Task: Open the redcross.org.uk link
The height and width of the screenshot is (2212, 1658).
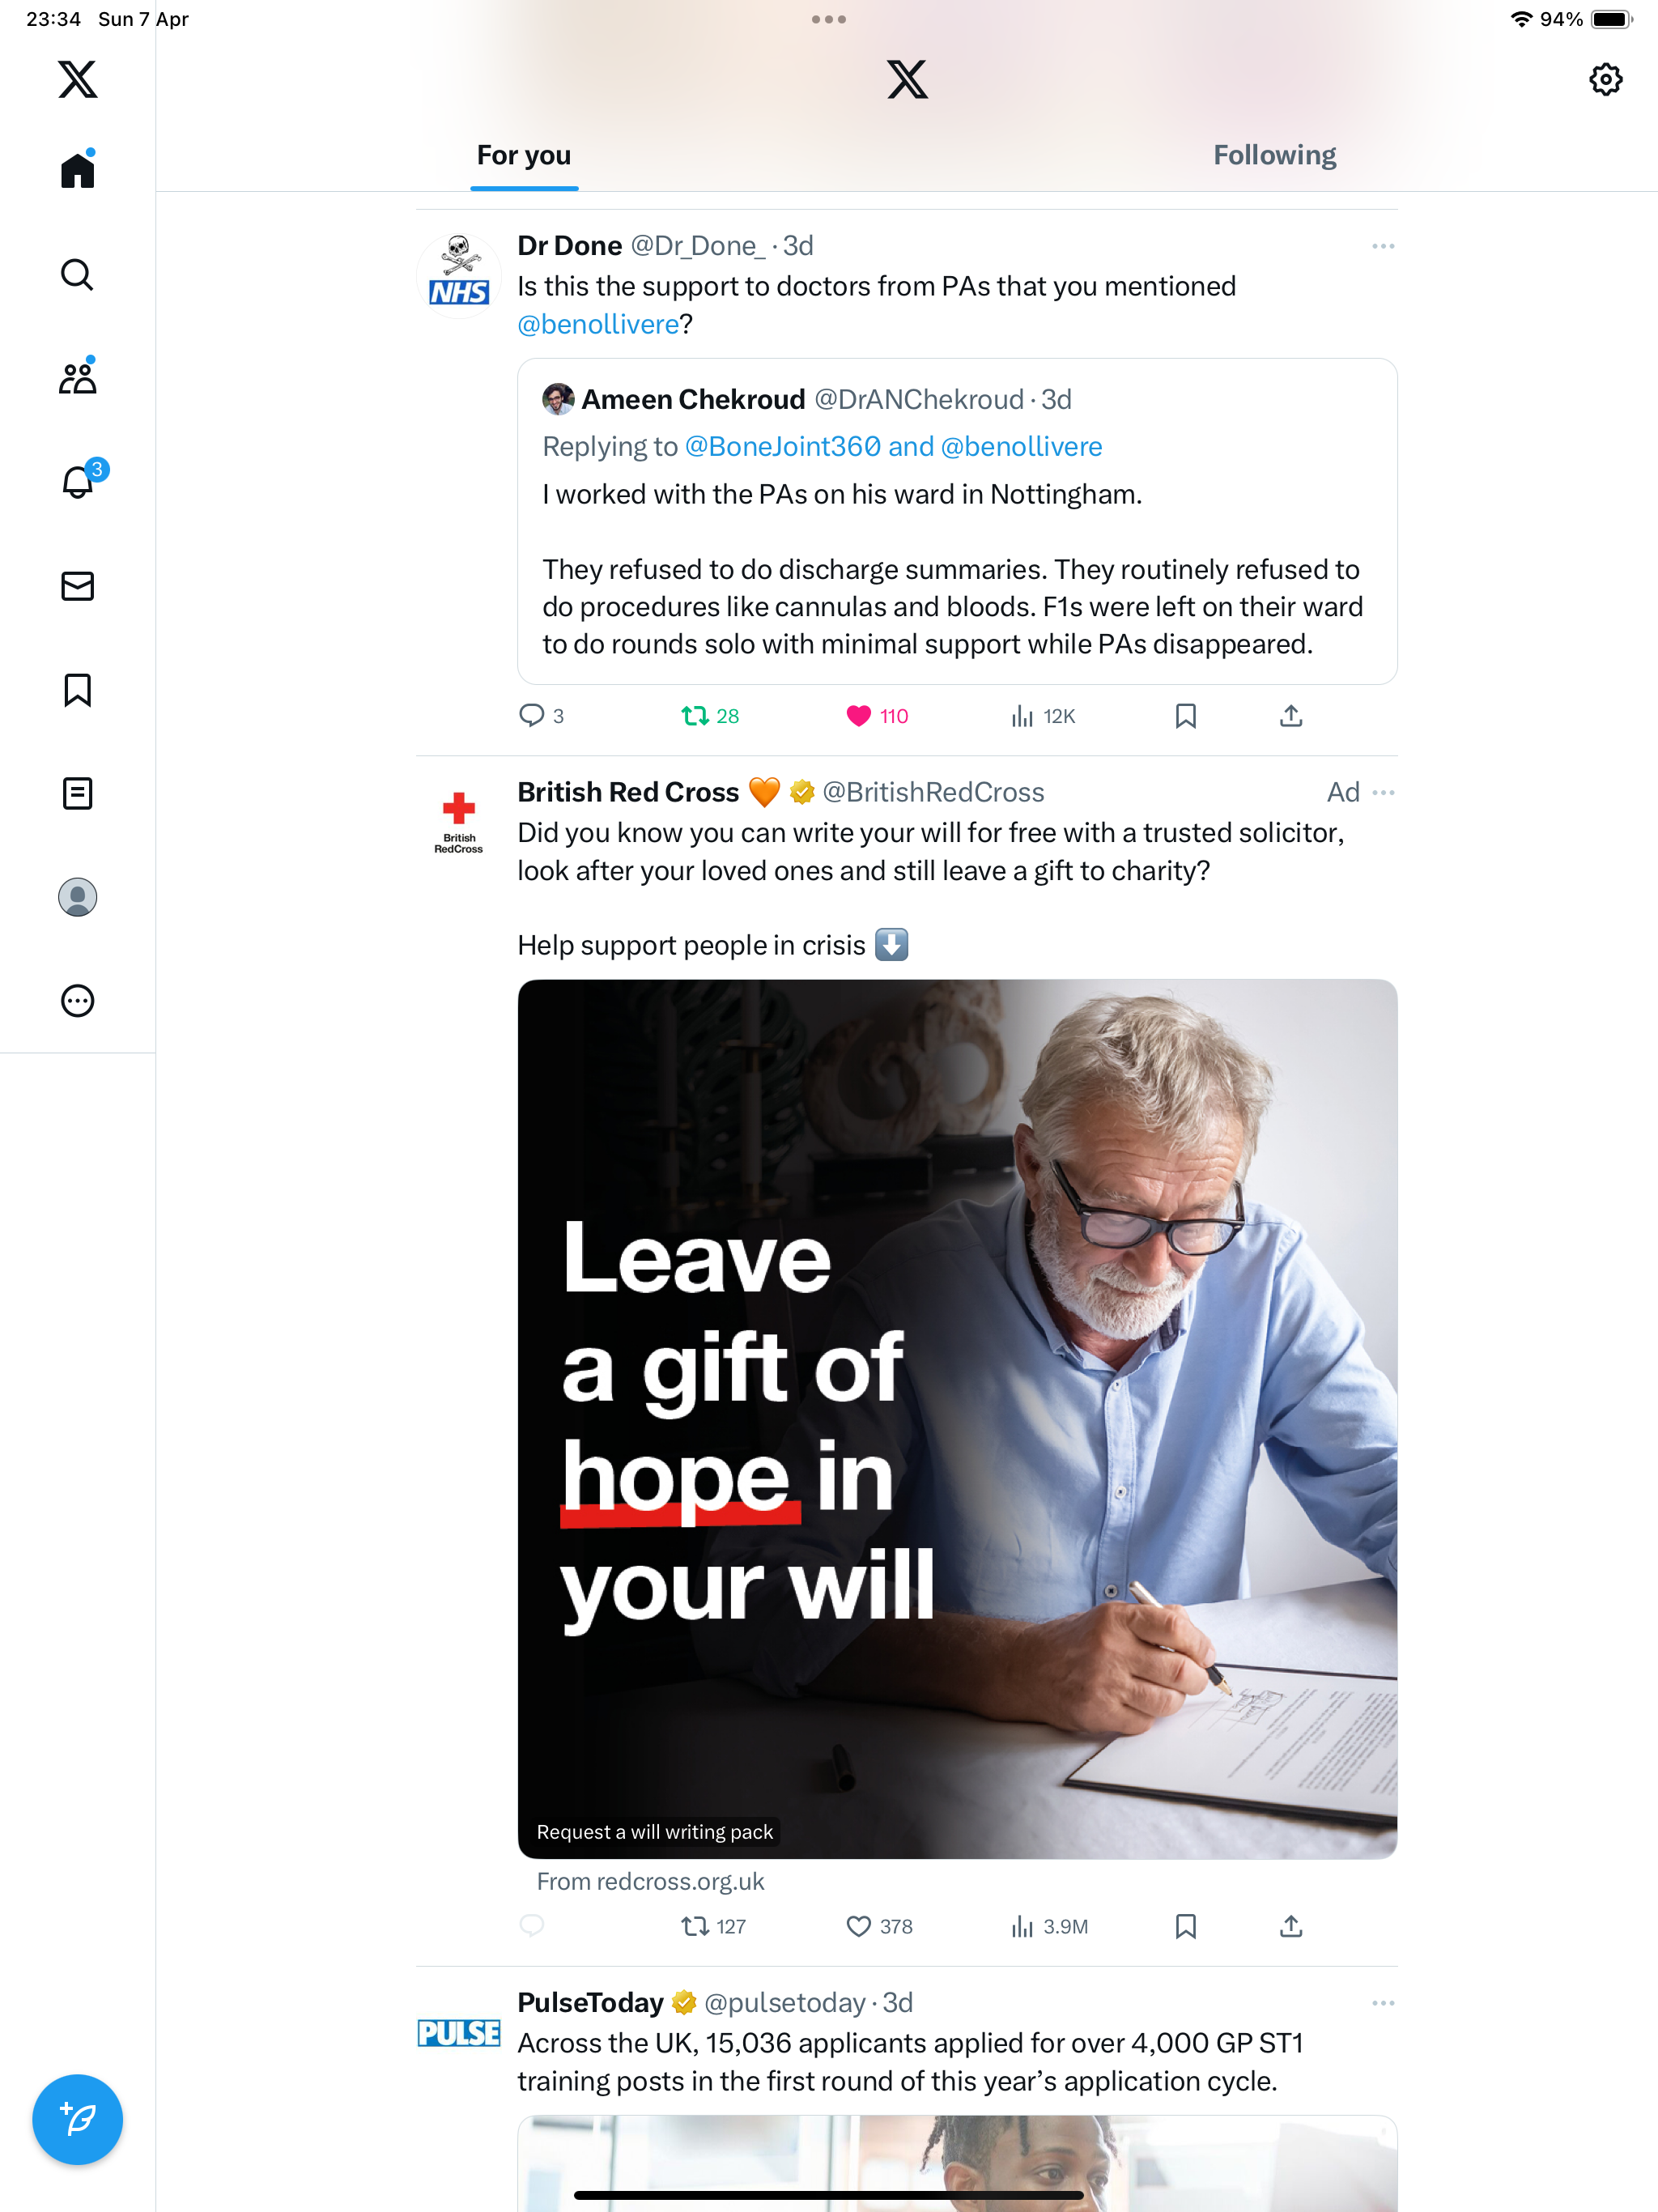Action: tap(650, 1881)
